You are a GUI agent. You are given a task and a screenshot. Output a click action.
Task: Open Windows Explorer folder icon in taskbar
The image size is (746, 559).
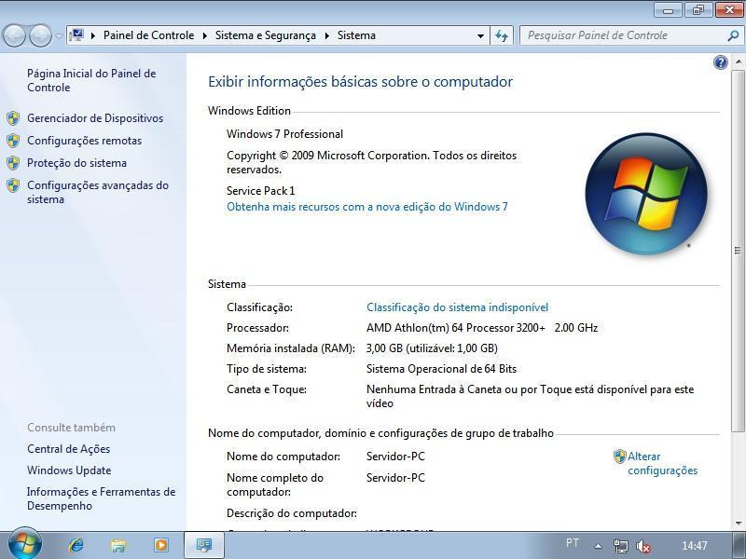coord(118,545)
